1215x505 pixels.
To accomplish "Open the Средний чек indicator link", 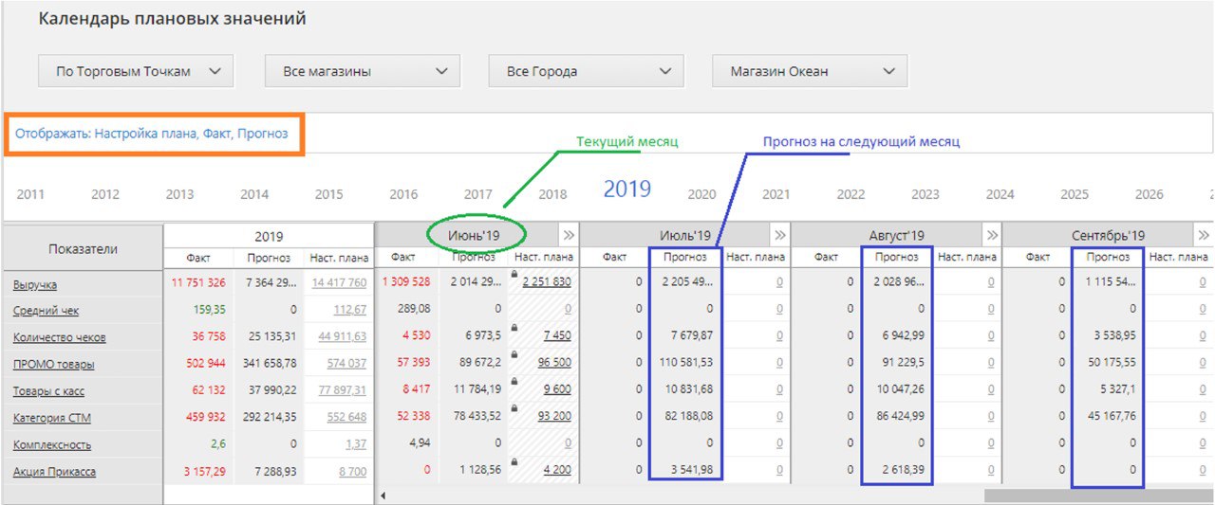I will tap(45, 311).
